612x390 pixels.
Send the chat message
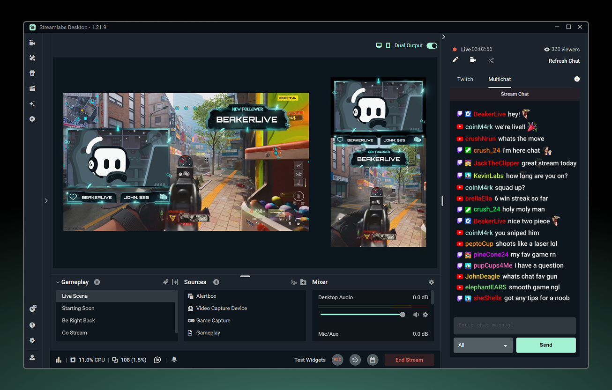pyautogui.click(x=546, y=345)
